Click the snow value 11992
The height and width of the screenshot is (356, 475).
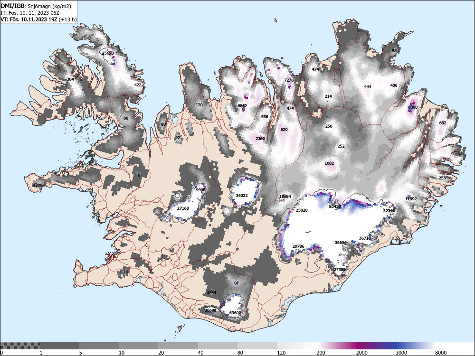pos(411,199)
